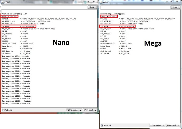Screen dimensions: 182x129
Task: Open line ending dropdown in COM5 window
Action: pyautogui.click(x=74, y=110)
